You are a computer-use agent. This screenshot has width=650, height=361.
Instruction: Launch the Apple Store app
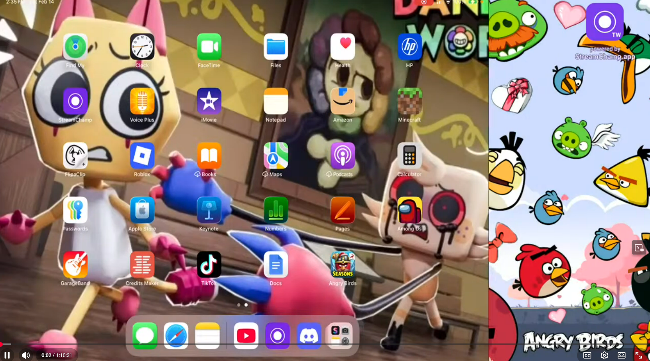click(x=142, y=210)
